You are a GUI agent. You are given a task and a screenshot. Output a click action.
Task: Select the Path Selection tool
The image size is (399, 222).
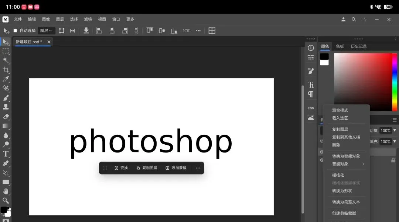point(6,173)
